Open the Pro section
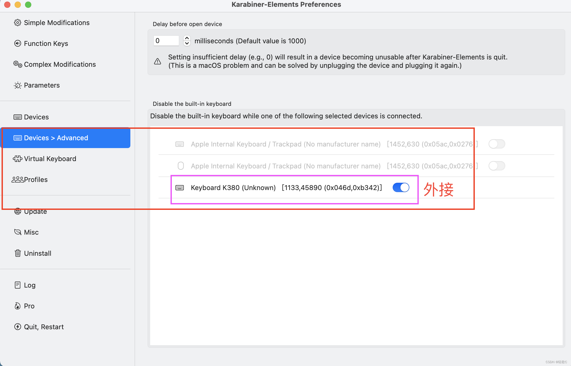 click(x=29, y=306)
